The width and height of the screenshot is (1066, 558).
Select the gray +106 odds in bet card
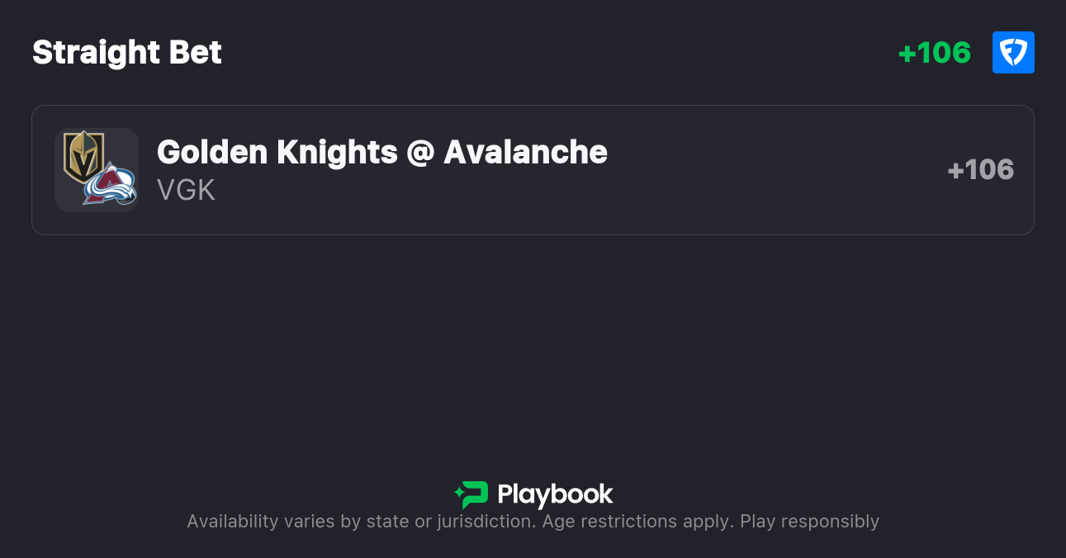(x=980, y=170)
